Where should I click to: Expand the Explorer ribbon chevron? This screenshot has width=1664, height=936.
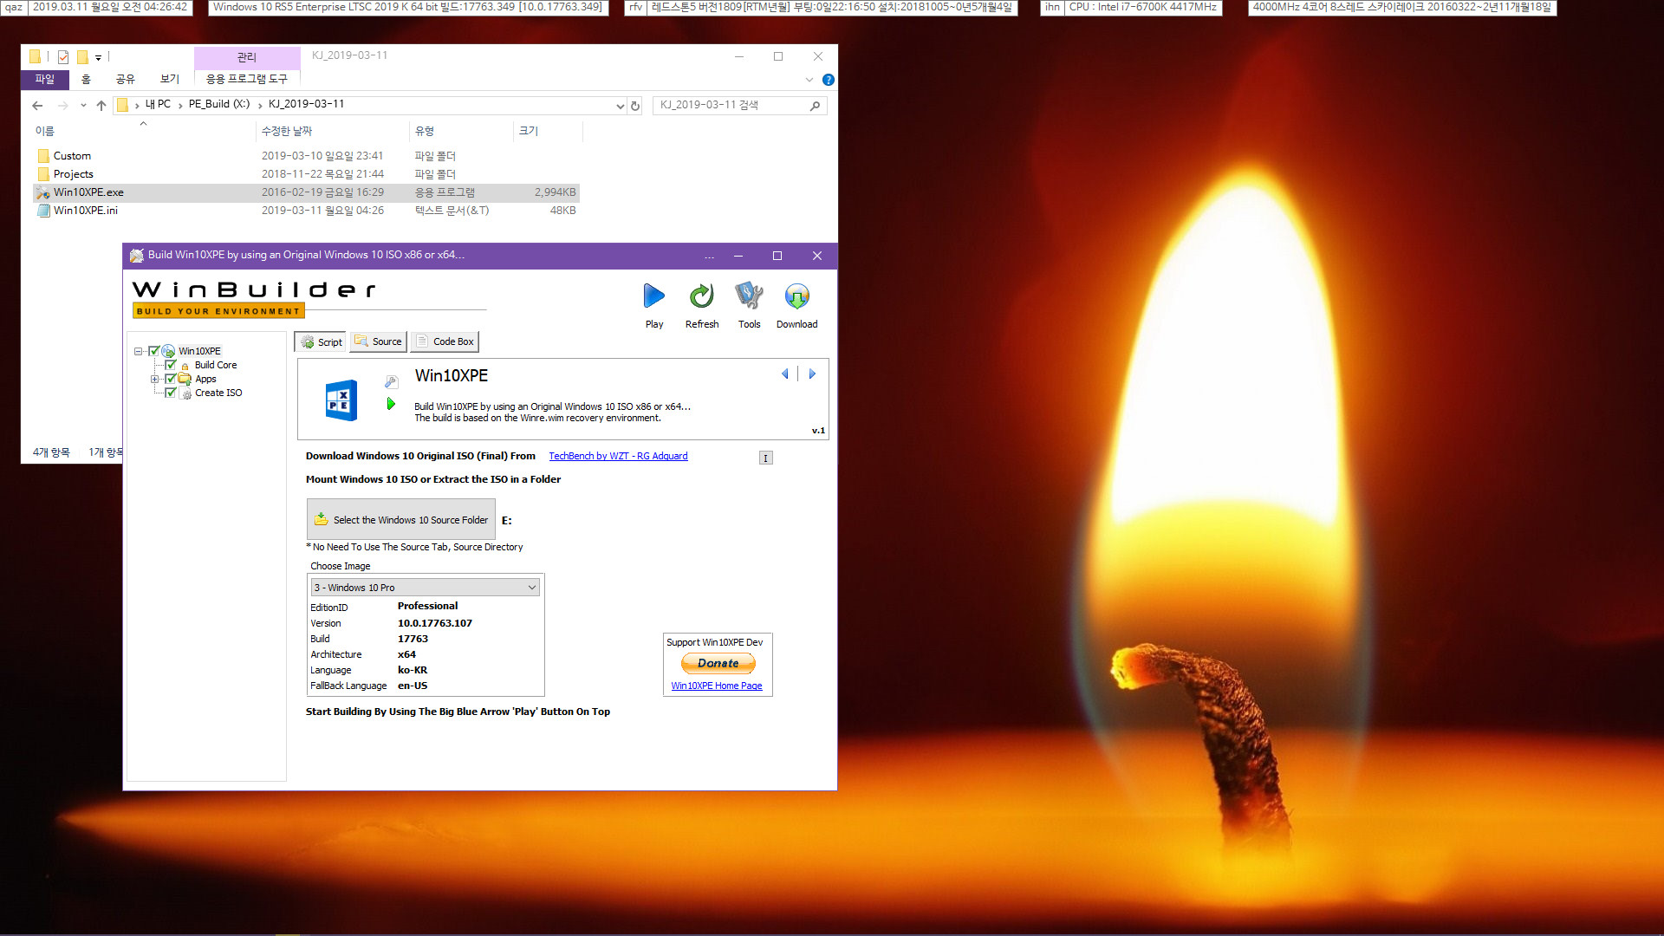809,80
